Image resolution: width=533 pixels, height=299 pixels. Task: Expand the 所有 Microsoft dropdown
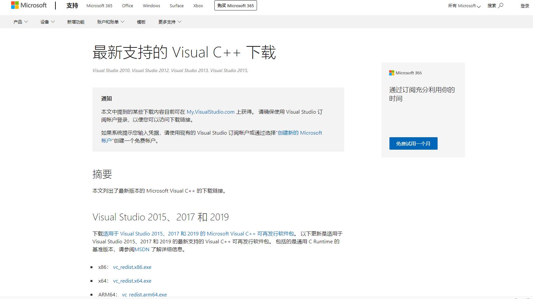pos(464,6)
